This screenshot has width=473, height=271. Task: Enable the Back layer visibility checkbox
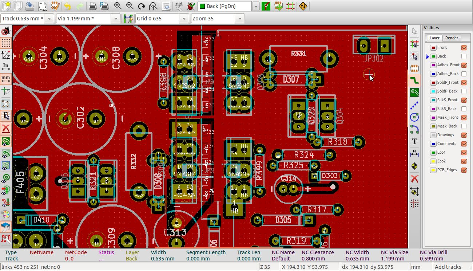tap(464, 56)
